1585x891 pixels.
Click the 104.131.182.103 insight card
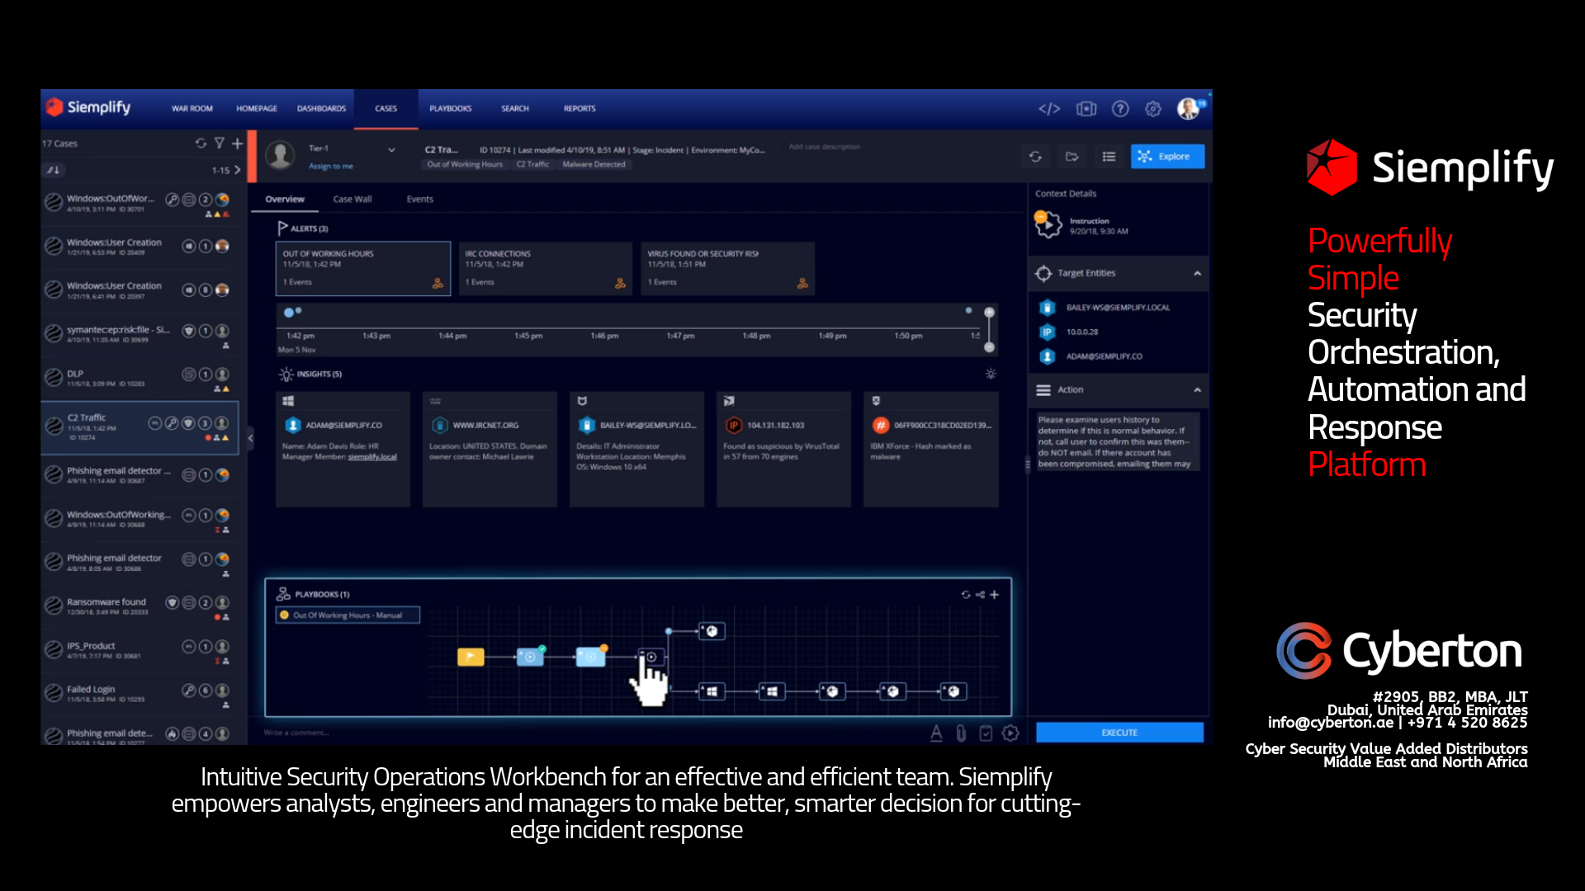tap(783, 450)
